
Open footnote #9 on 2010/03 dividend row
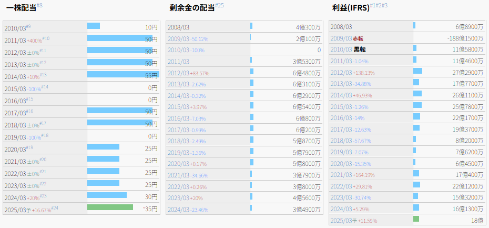[x=28, y=26]
